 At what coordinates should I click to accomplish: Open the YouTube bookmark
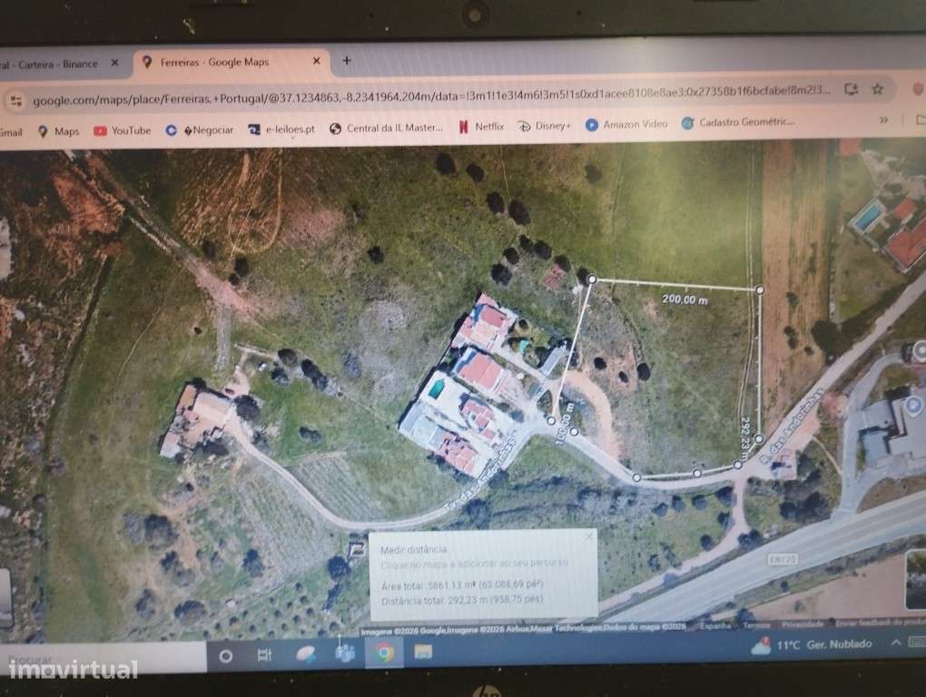123,131
